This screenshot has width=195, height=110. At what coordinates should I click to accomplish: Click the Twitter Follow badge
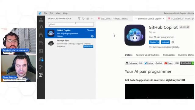point(149,63)
